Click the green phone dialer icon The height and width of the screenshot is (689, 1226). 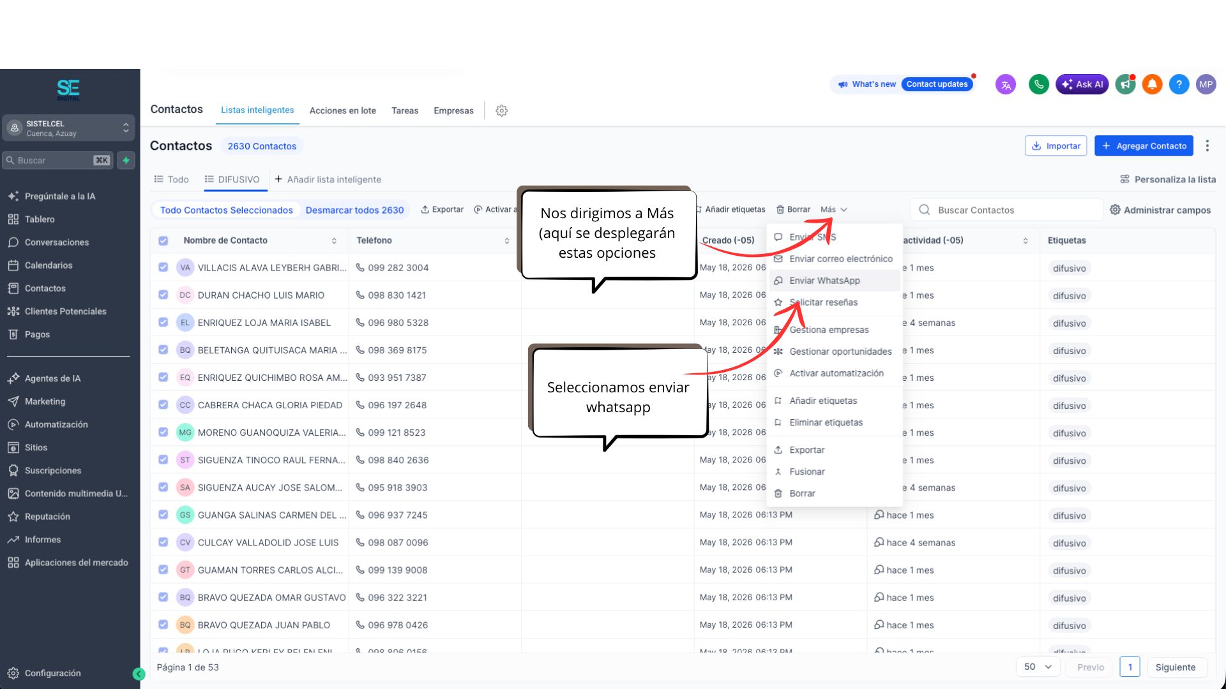pyautogui.click(x=1039, y=84)
